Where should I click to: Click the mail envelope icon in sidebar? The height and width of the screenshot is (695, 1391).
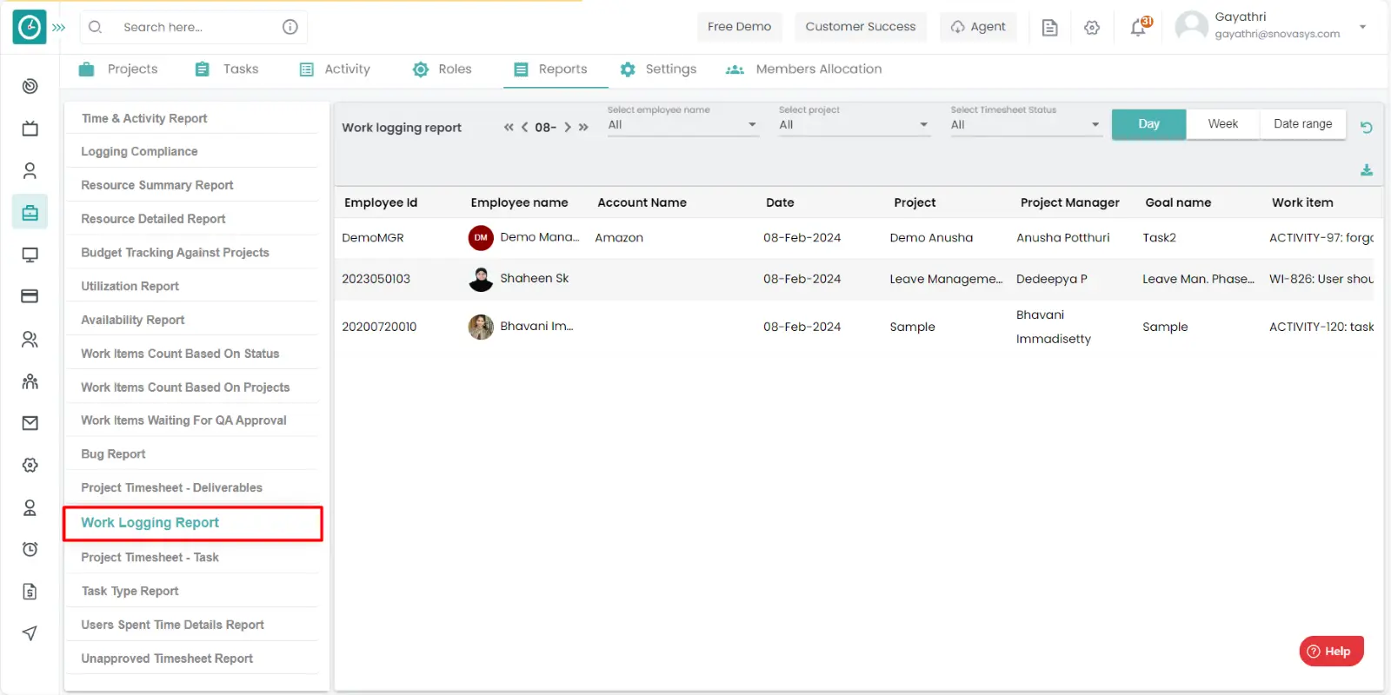[x=30, y=423]
